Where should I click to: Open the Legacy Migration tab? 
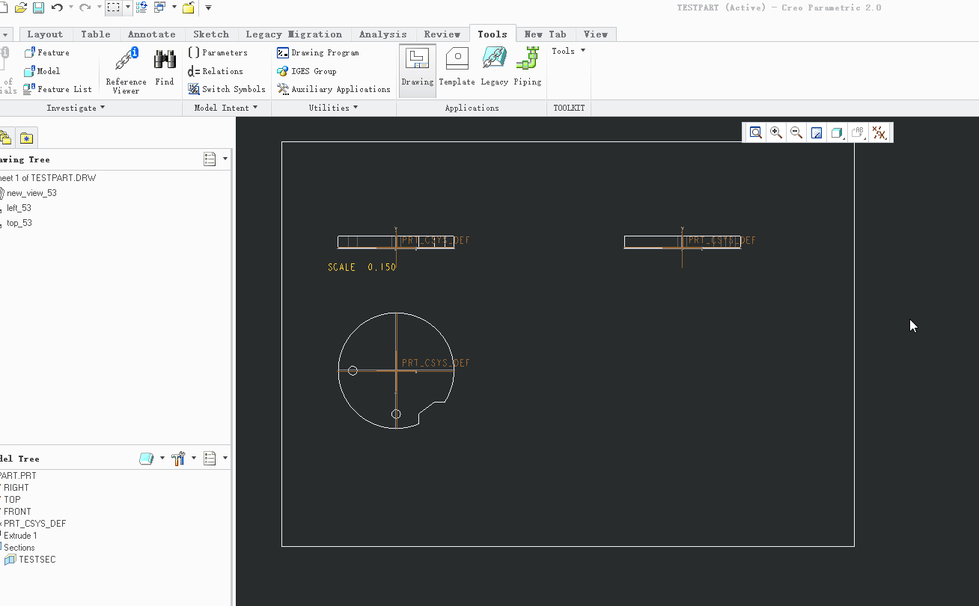(294, 34)
